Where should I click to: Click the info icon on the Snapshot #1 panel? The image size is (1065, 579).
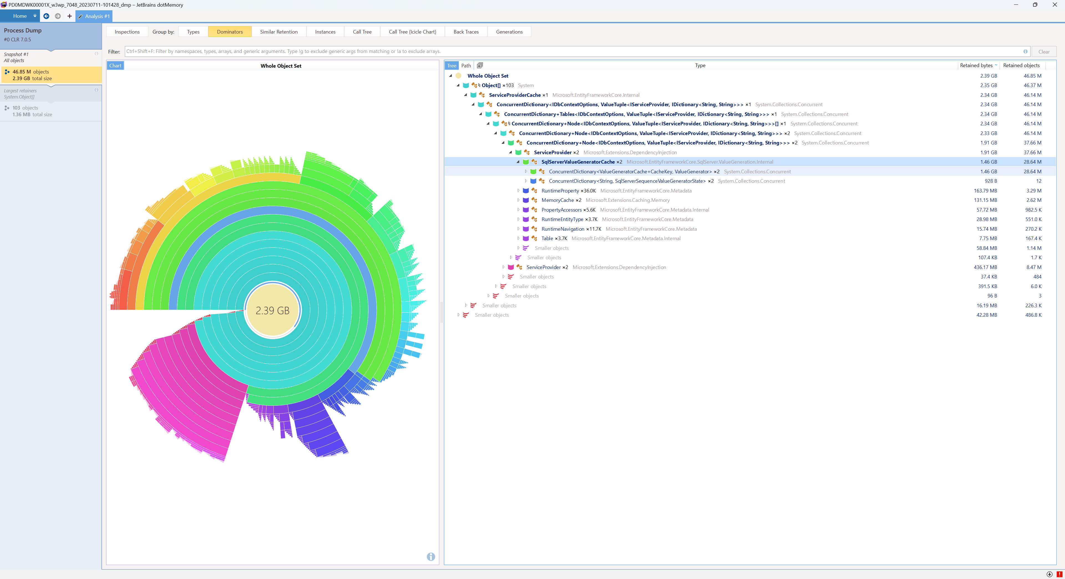point(96,53)
